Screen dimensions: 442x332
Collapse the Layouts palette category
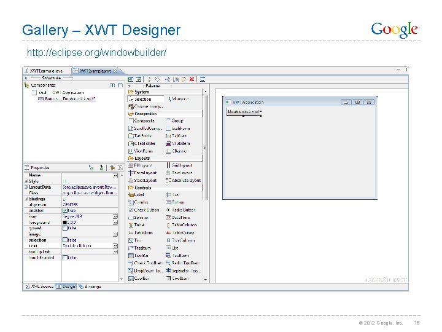(x=131, y=158)
